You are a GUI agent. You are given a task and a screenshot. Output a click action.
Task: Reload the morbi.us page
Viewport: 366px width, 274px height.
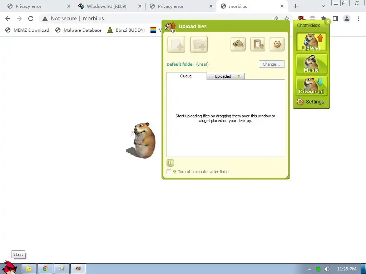(x=31, y=19)
